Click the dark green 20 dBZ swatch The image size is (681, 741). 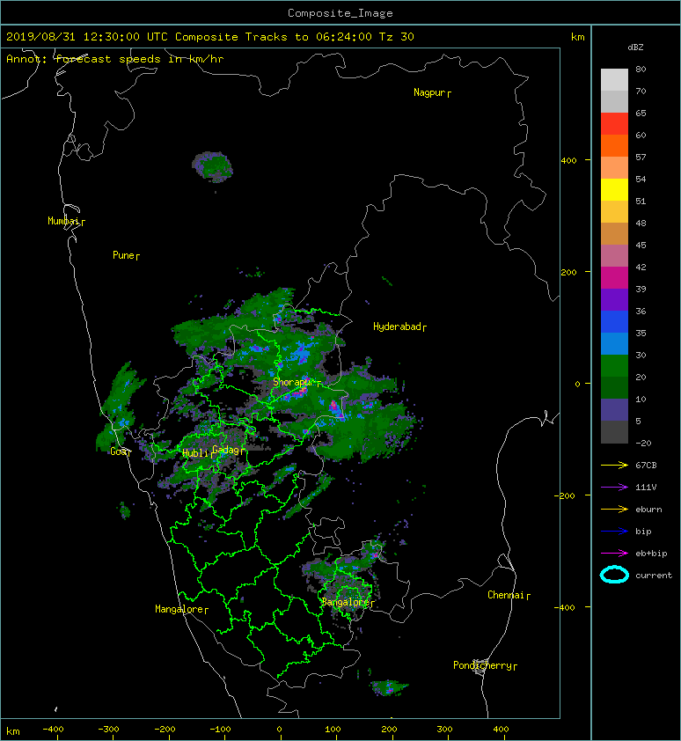pos(614,387)
